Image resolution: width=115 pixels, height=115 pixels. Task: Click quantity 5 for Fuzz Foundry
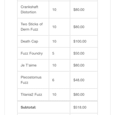pos(53,53)
